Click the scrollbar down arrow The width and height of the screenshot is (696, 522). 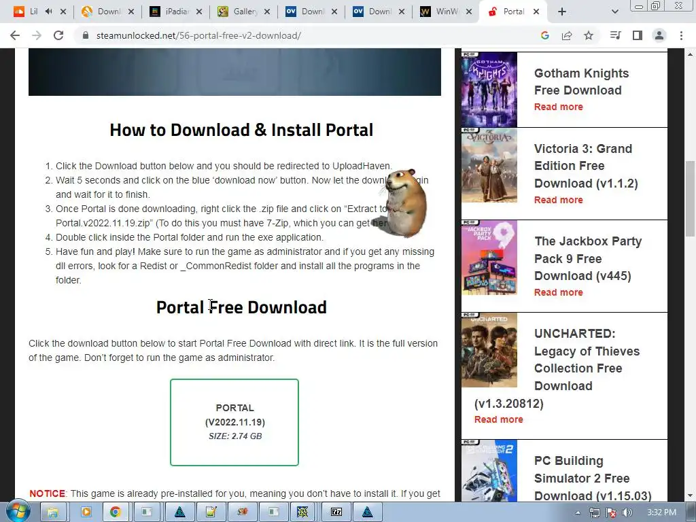click(x=690, y=496)
